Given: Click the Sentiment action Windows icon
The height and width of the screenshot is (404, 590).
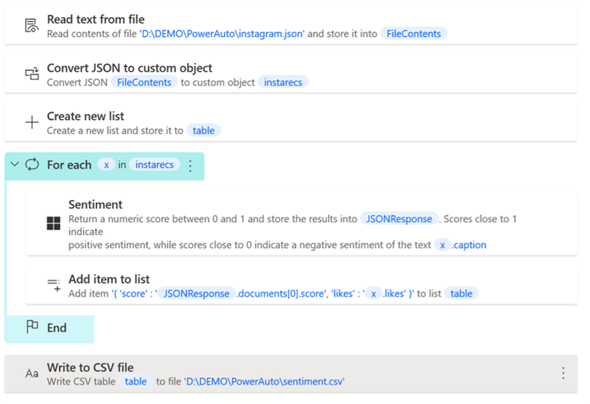Looking at the screenshot, I should [53, 224].
